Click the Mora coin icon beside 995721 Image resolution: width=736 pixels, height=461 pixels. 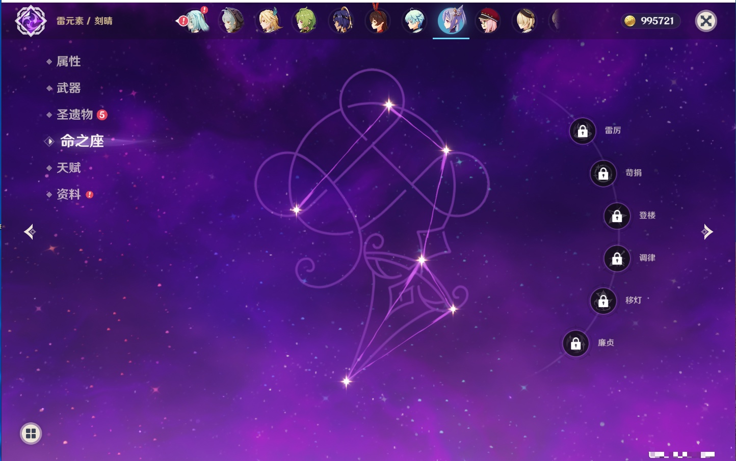pyautogui.click(x=630, y=21)
